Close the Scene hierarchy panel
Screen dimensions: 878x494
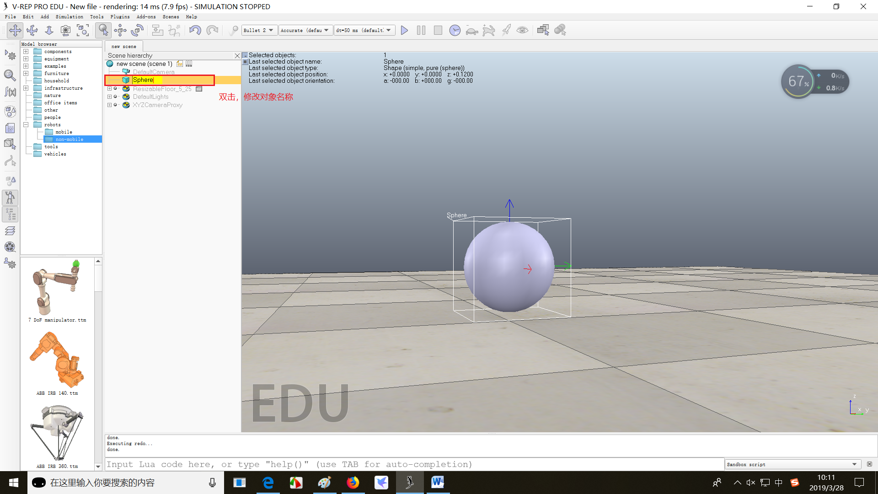point(237,55)
